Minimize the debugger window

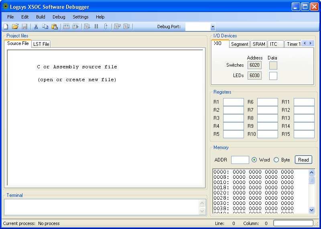click(295, 7)
